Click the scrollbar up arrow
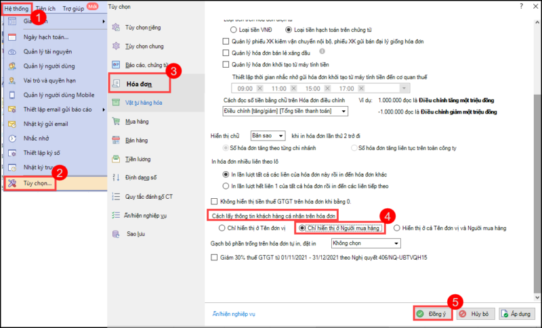The height and width of the screenshot is (328, 542). click(x=537, y=22)
